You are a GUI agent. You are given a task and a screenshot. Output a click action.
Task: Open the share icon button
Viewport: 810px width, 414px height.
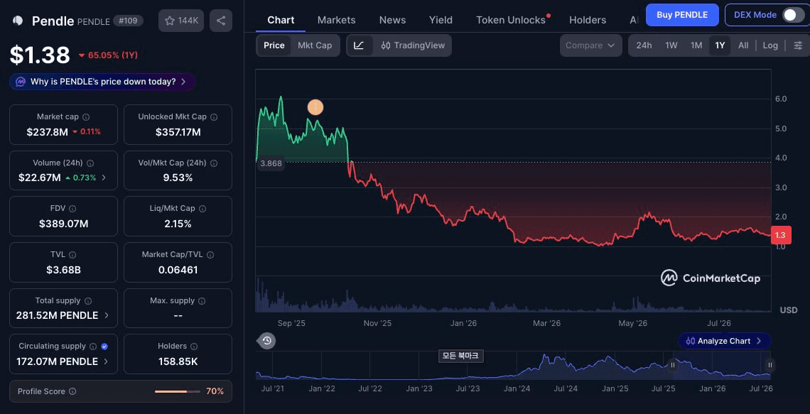point(221,21)
